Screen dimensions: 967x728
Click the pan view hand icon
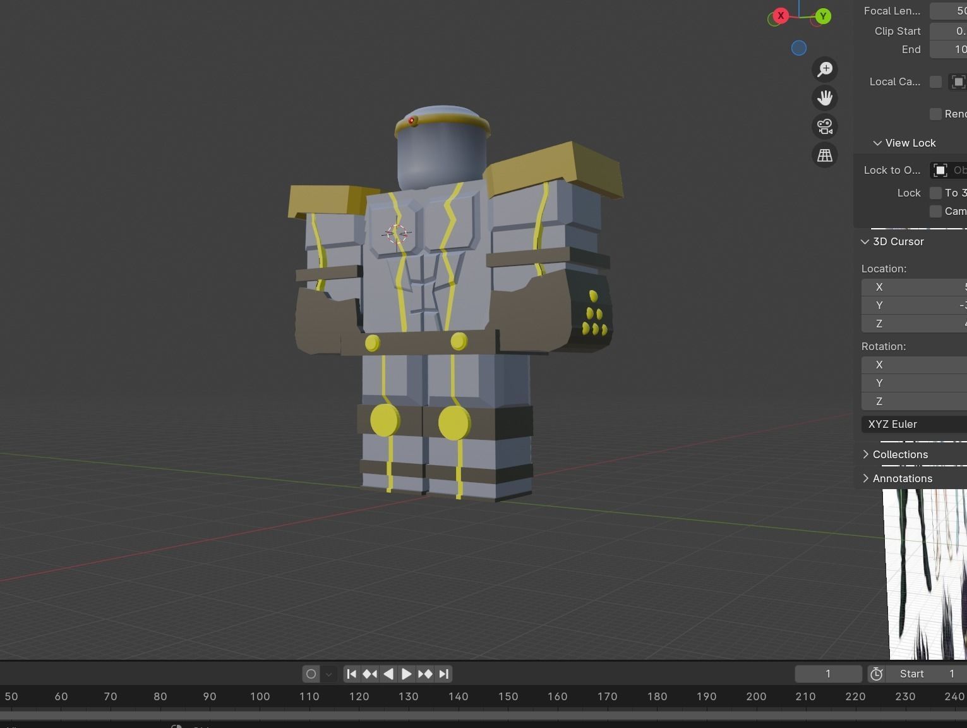[x=825, y=98]
